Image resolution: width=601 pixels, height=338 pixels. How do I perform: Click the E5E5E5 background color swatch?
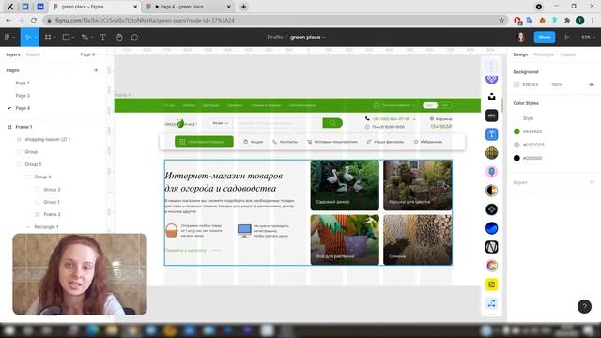point(516,84)
